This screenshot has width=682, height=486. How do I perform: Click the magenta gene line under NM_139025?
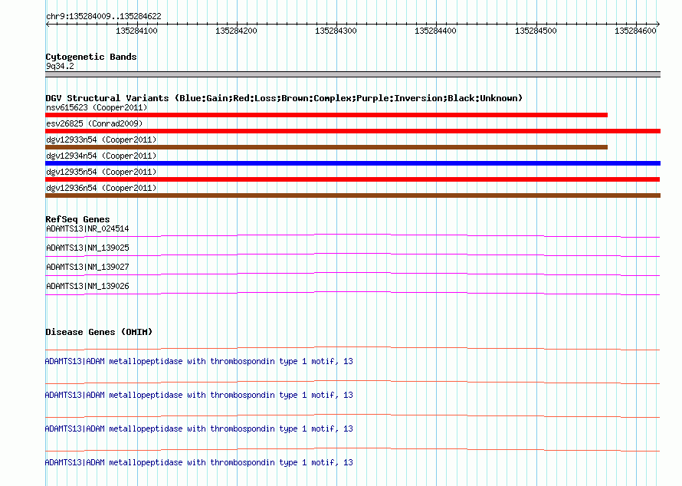click(x=352, y=254)
